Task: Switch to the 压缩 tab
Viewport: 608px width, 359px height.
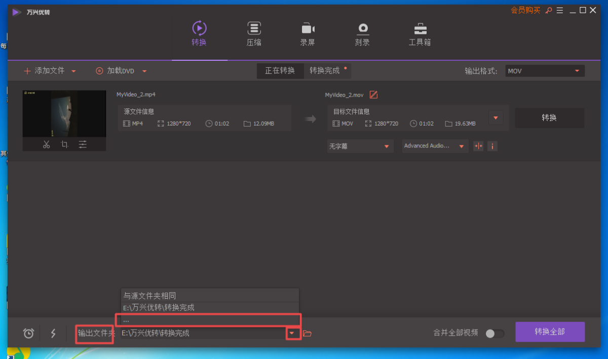Action: pyautogui.click(x=254, y=34)
